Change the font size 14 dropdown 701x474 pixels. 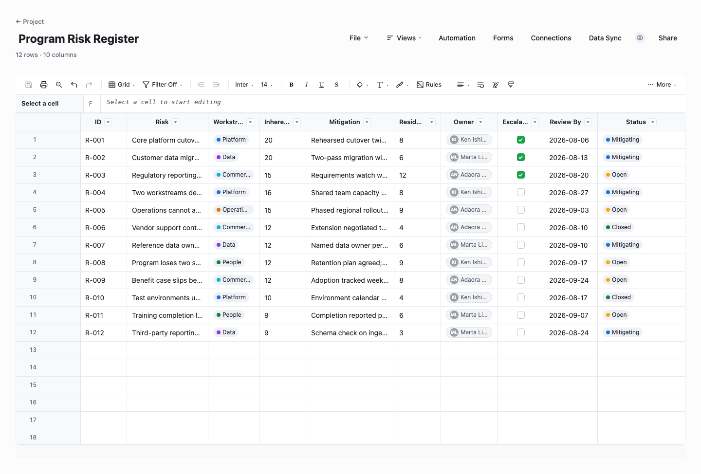pyautogui.click(x=267, y=85)
